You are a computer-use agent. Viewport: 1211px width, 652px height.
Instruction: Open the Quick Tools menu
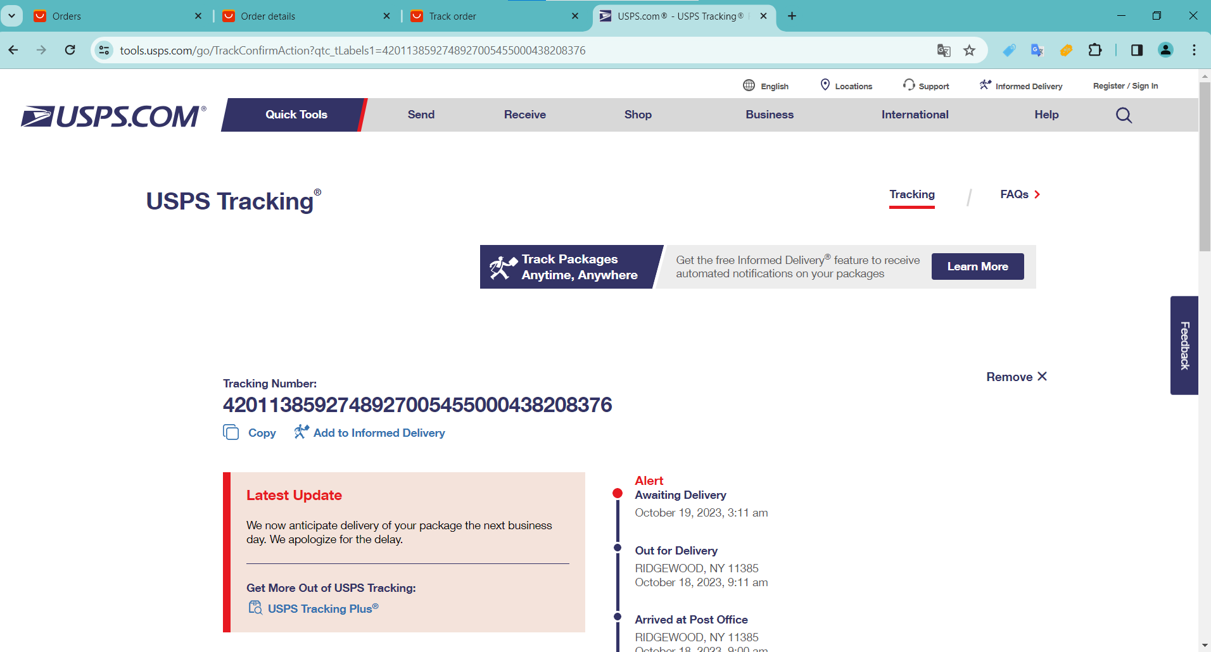296,115
